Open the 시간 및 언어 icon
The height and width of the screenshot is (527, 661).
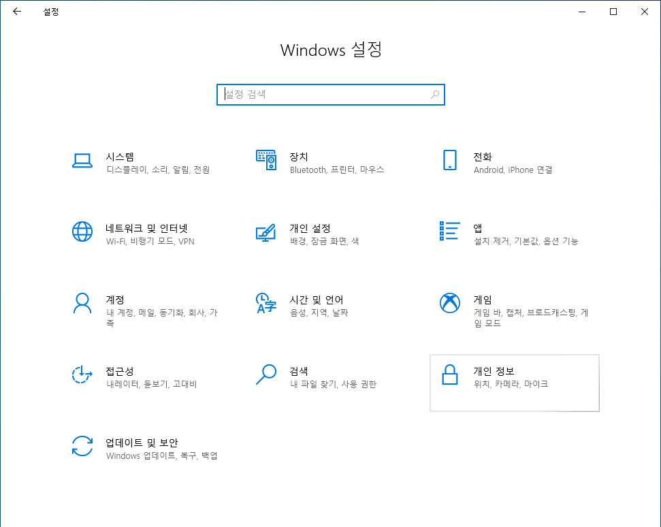[266, 303]
